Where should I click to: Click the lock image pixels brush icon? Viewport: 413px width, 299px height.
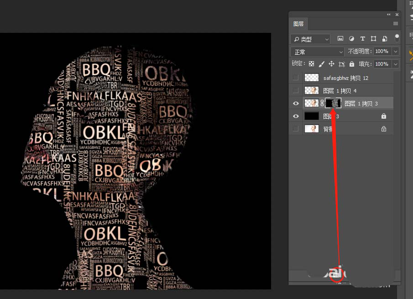pos(321,64)
